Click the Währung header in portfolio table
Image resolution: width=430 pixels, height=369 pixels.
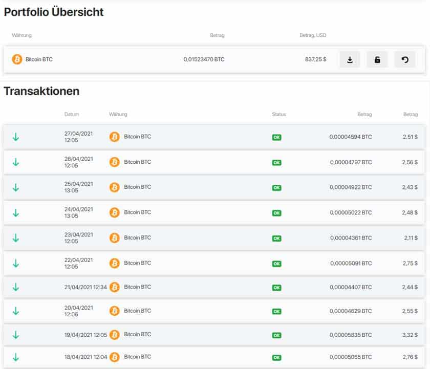pyautogui.click(x=21, y=35)
